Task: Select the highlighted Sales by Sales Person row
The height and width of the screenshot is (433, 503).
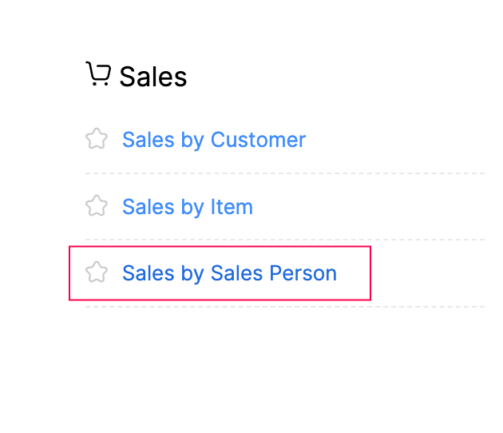Action: point(220,273)
